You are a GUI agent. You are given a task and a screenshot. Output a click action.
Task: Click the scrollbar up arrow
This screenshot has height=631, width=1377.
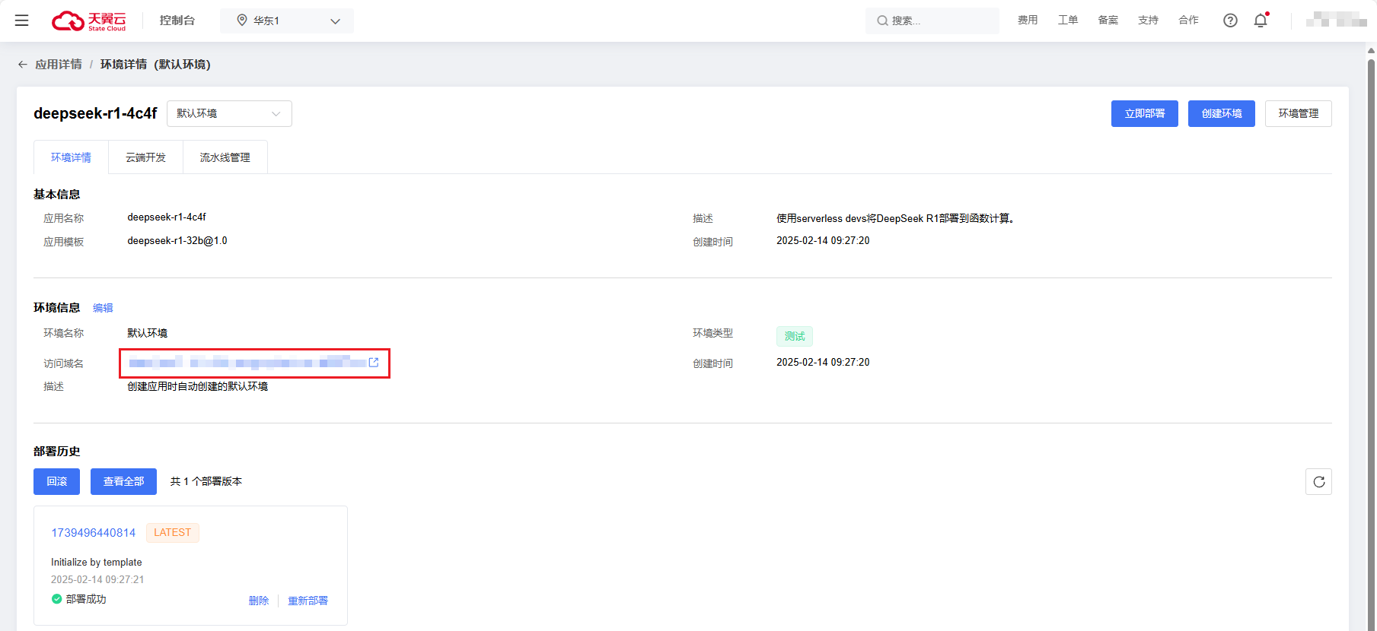click(1371, 51)
